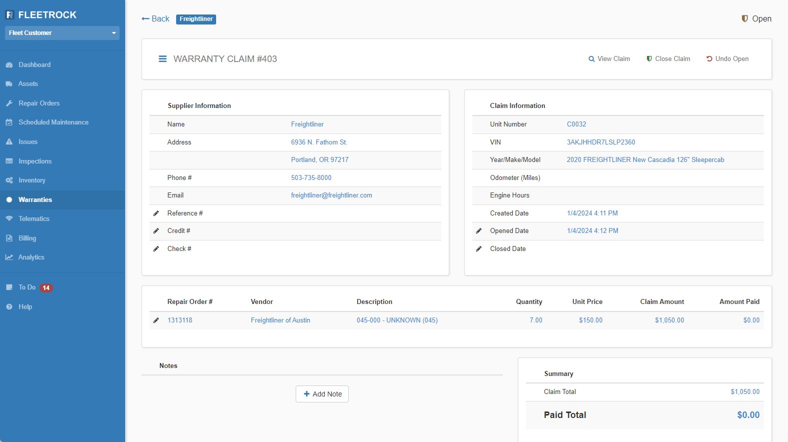The image size is (788, 442).
Task: Click View Claim button
Action: click(609, 59)
